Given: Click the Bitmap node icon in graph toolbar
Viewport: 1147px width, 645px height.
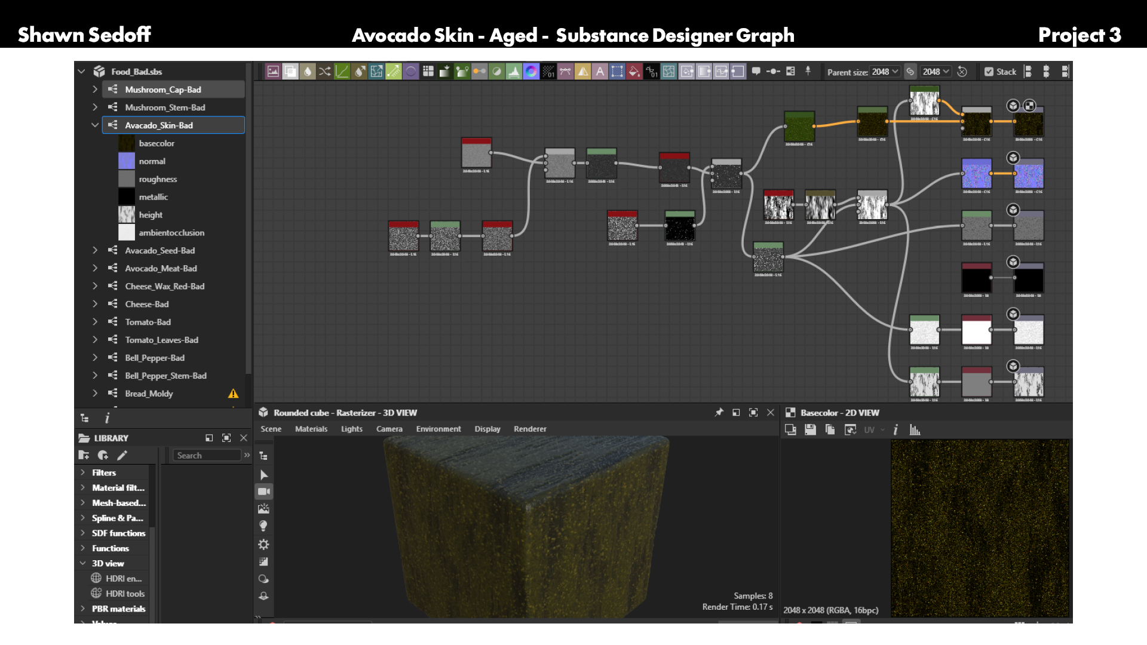Looking at the screenshot, I should (273, 72).
